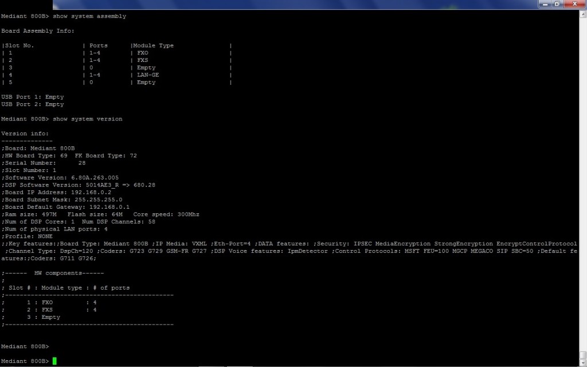Click Software Version '6.80A.263.005'

[95, 178]
